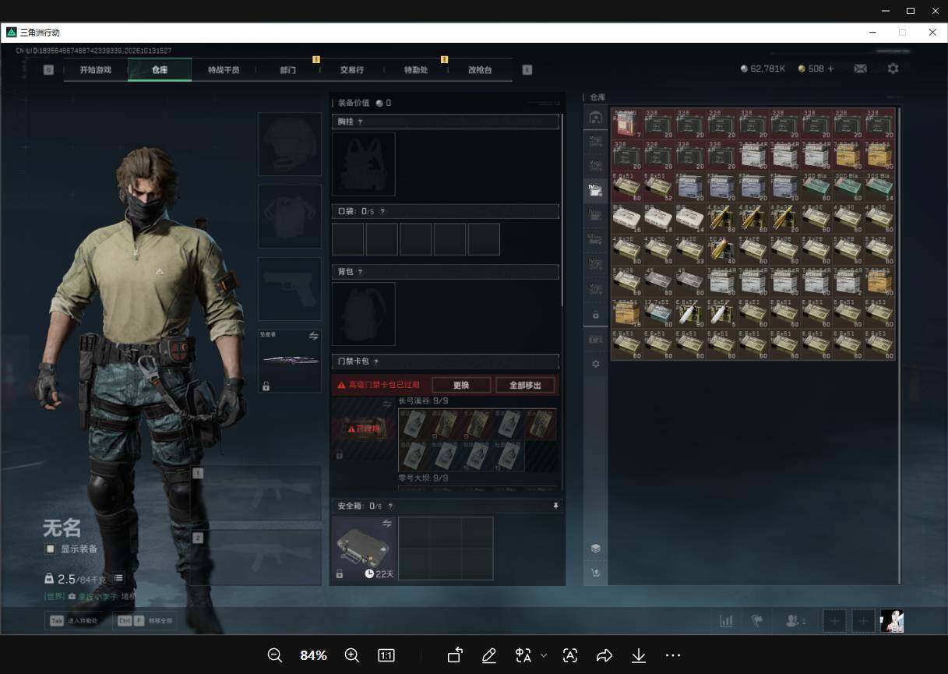Pin the 安全箱 section with pin icon
The width and height of the screenshot is (948, 674).
coord(555,506)
